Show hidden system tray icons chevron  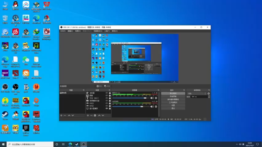tap(237, 144)
